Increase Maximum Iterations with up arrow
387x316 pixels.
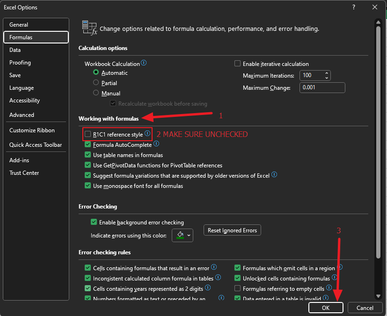(327, 73)
